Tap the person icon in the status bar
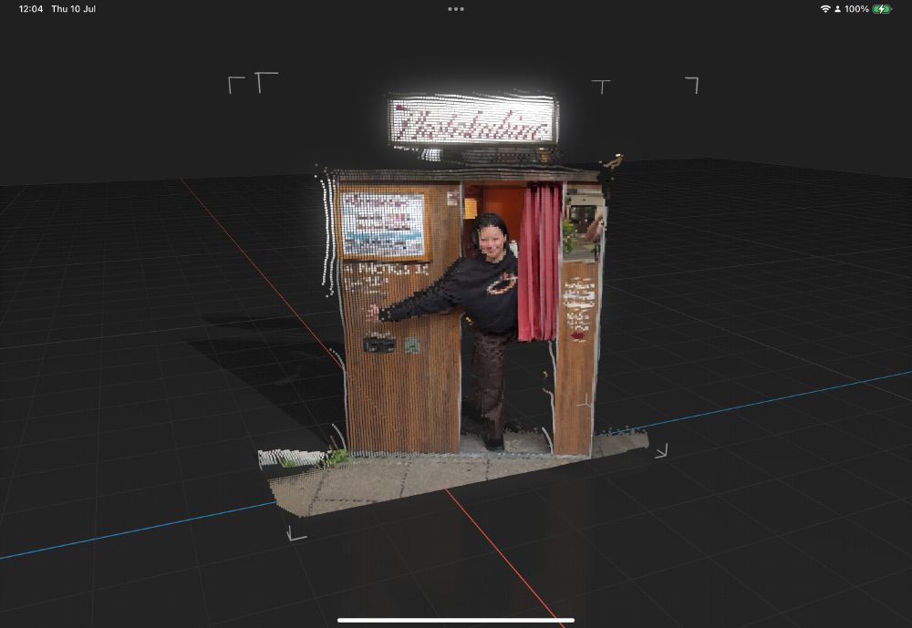912x628 pixels. coord(837,9)
